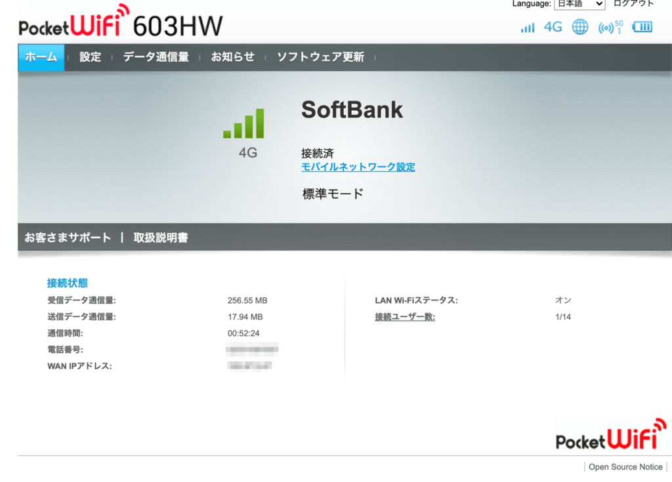This screenshot has height=482, width=672.
Task: Click the blurred phone number value
Action: (252, 350)
